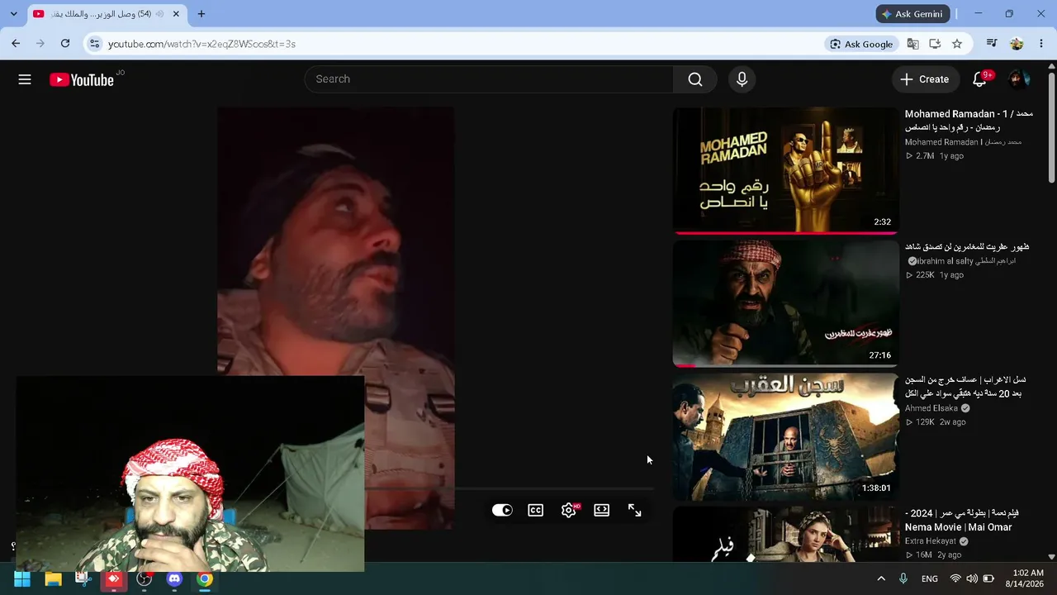
Task: Toggle closed captions with the CC button
Action: 536,511
